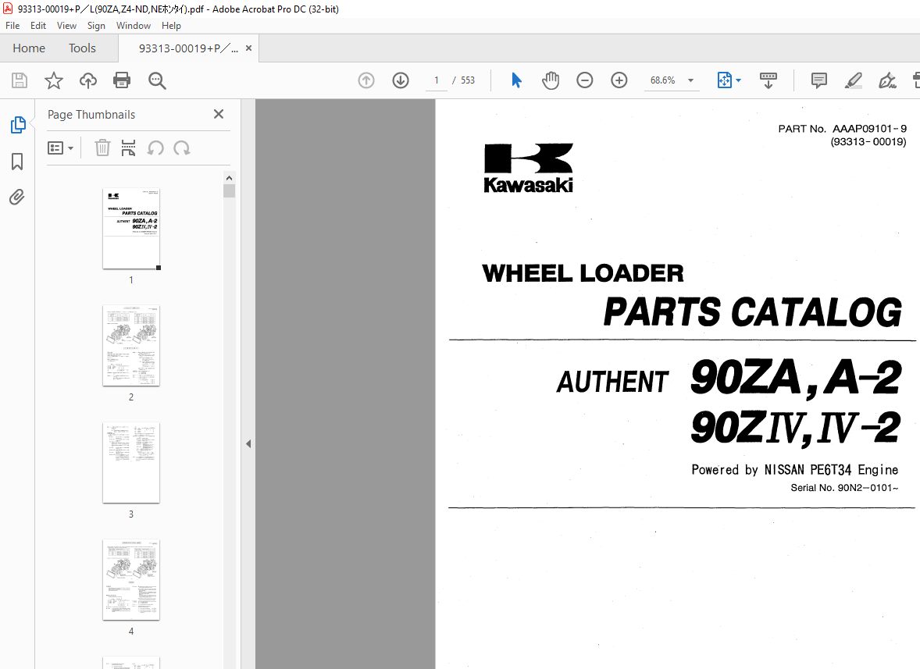The height and width of the screenshot is (669, 920).
Task: Click the thumbnail panel scrollbar thumb
Action: 230,191
